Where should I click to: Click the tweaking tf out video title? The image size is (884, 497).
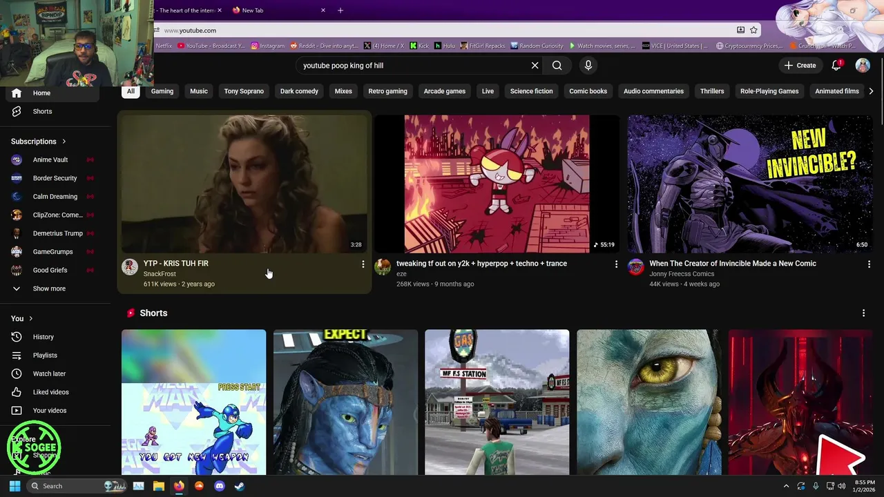click(x=481, y=264)
